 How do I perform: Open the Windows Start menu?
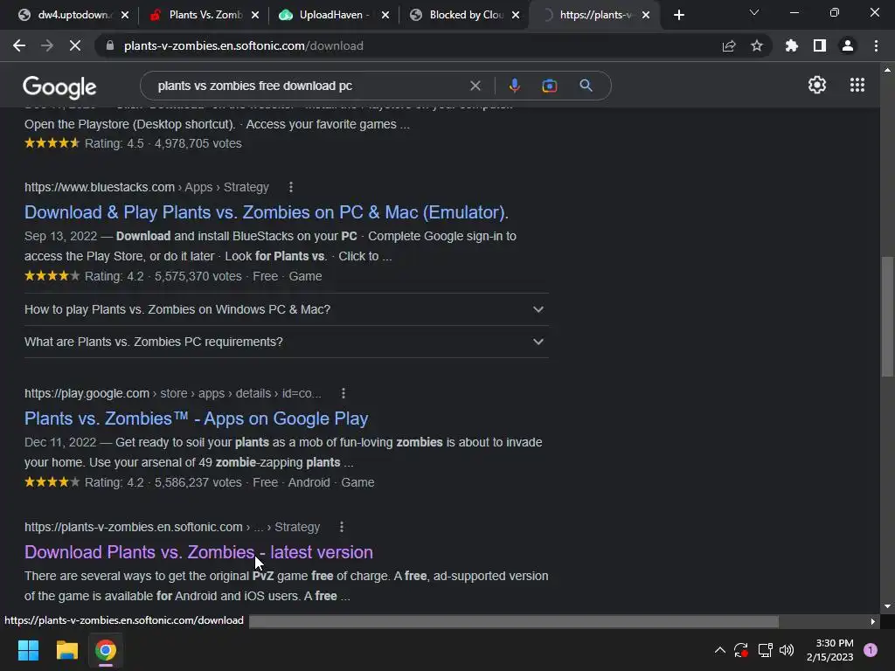[28, 650]
